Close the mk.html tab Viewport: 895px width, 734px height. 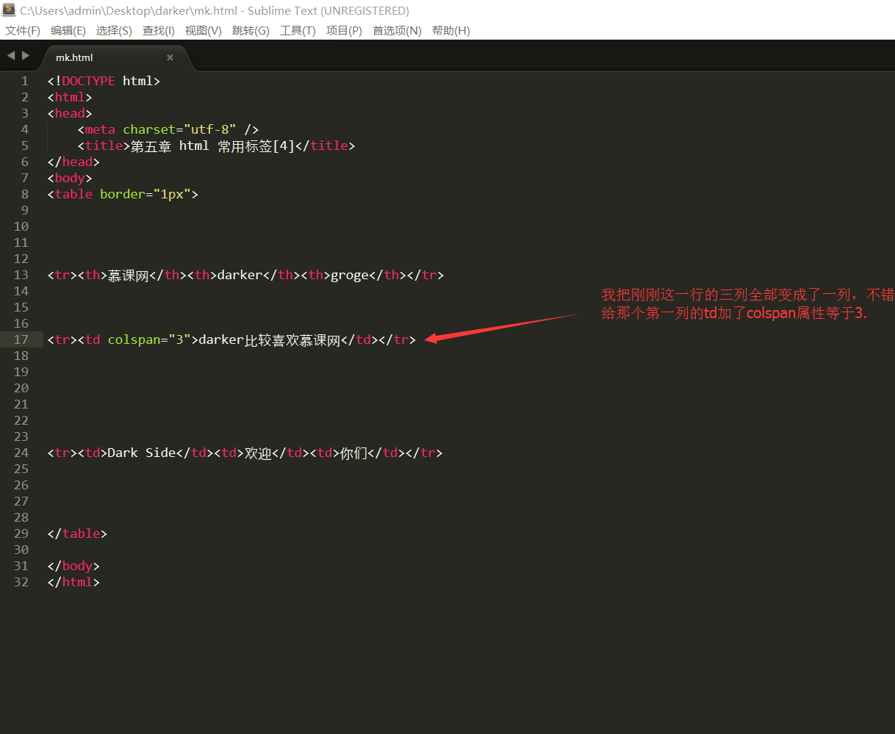coord(170,57)
